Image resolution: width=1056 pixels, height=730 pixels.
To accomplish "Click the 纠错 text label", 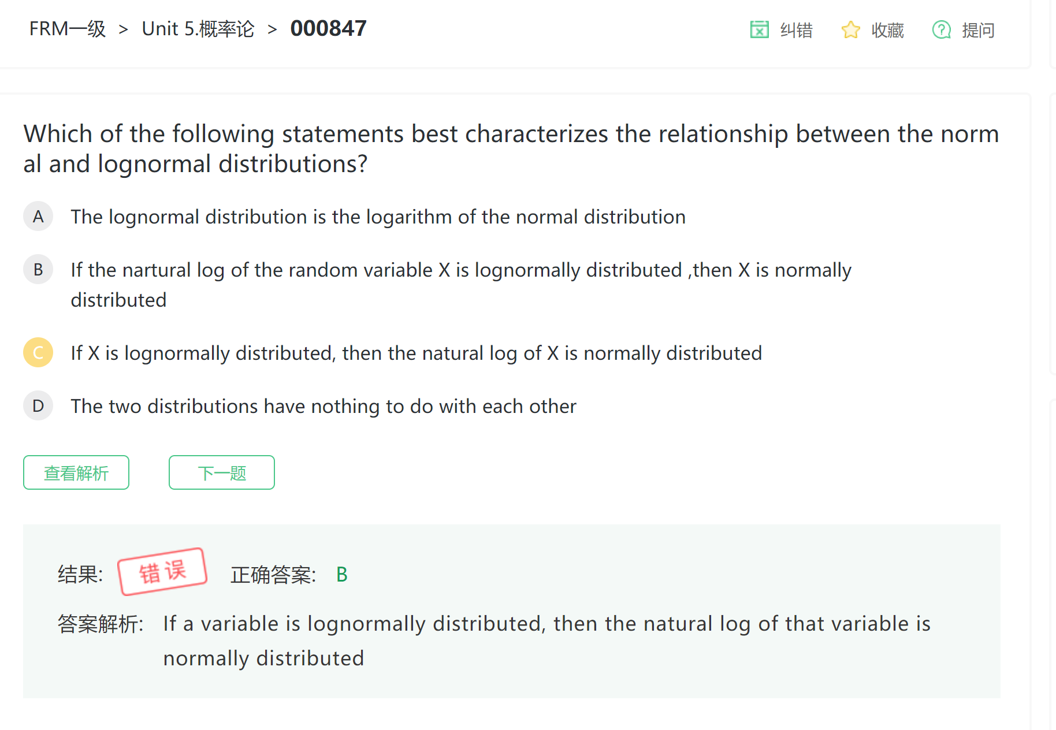I will 796,30.
